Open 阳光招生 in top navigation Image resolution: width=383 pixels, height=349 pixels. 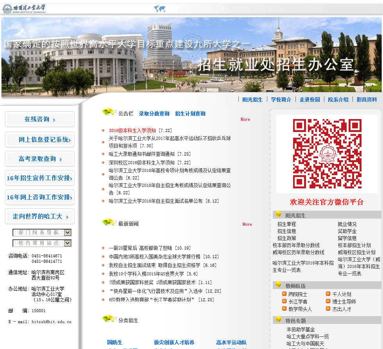click(252, 99)
